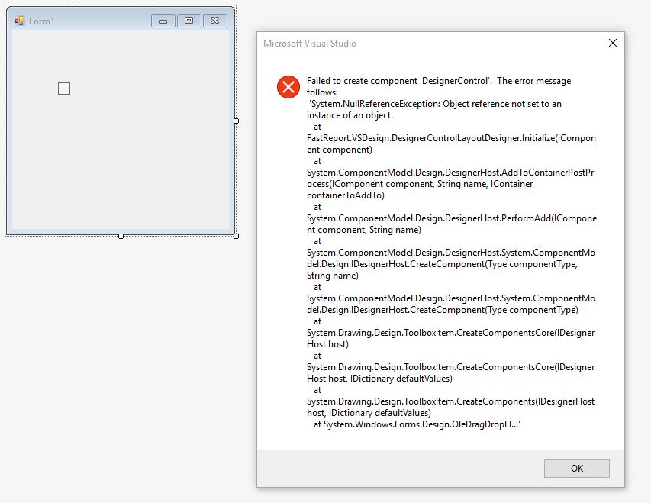
Task: Click the Form1 window icon
Action: [x=20, y=21]
